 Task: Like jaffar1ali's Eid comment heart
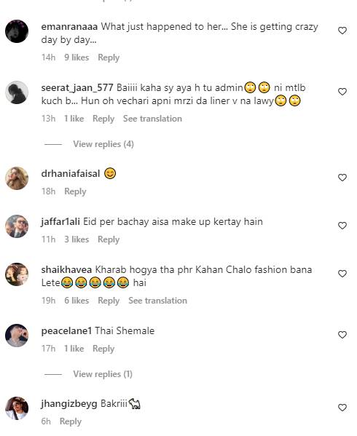(342, 225)
